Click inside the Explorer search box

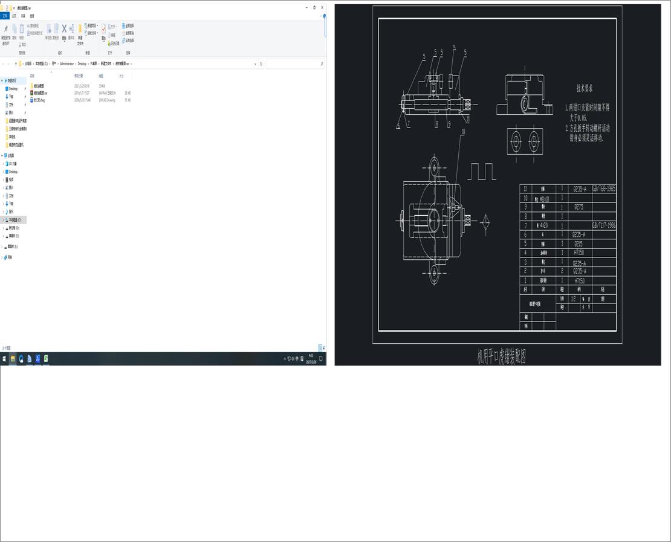(x=295, y=63)
